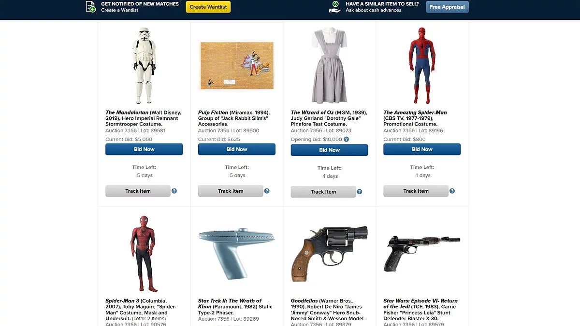
Task: Click help icon next to Amazing Spider-Man Track Item
Action: click(x=452, y=191)
